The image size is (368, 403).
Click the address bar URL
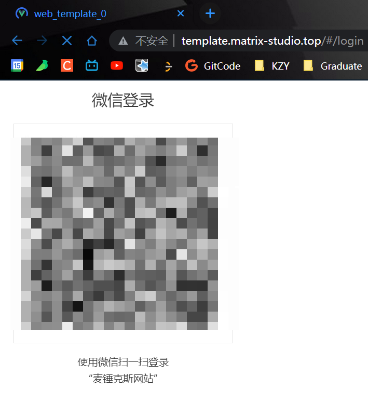tap(272, 41)
